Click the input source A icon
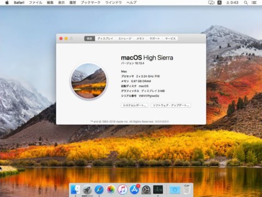Image resolution: width=262 pixels, height=197 pixels. [x=219, y=3]
